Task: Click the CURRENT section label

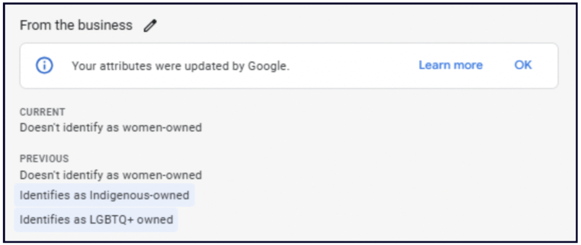Action: [43, 112]
